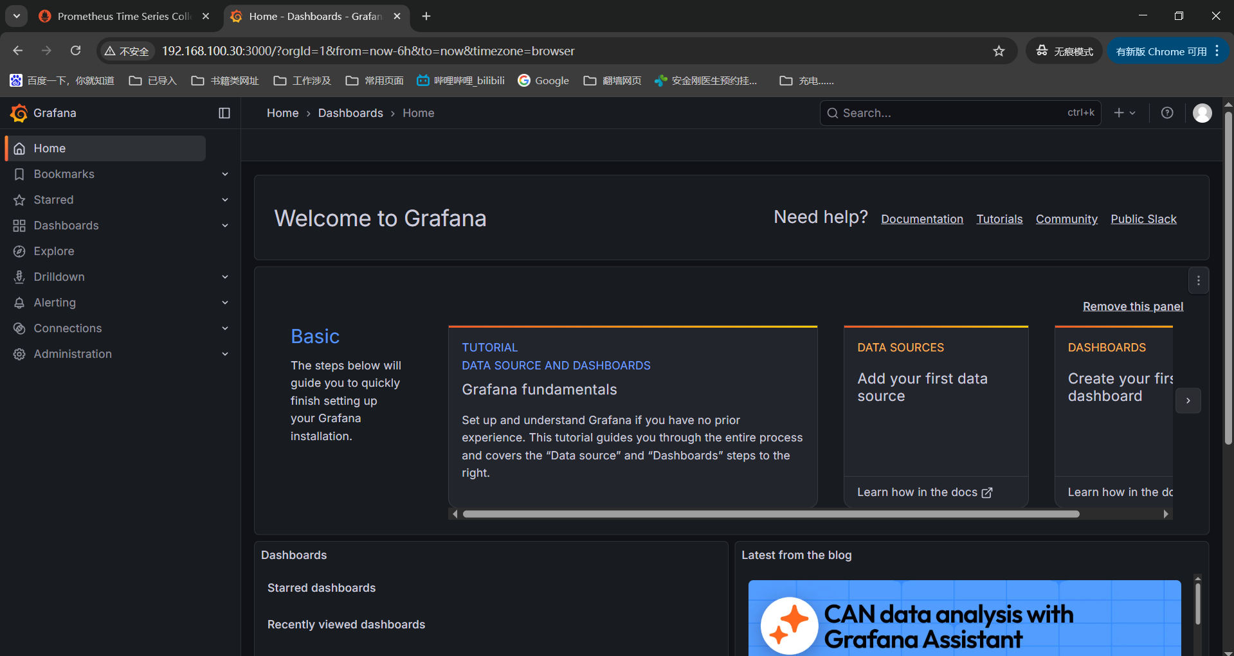Click the cards horizontal scrollbar thumb
This screenshot has height=656, width=1234.
[771, 514]
